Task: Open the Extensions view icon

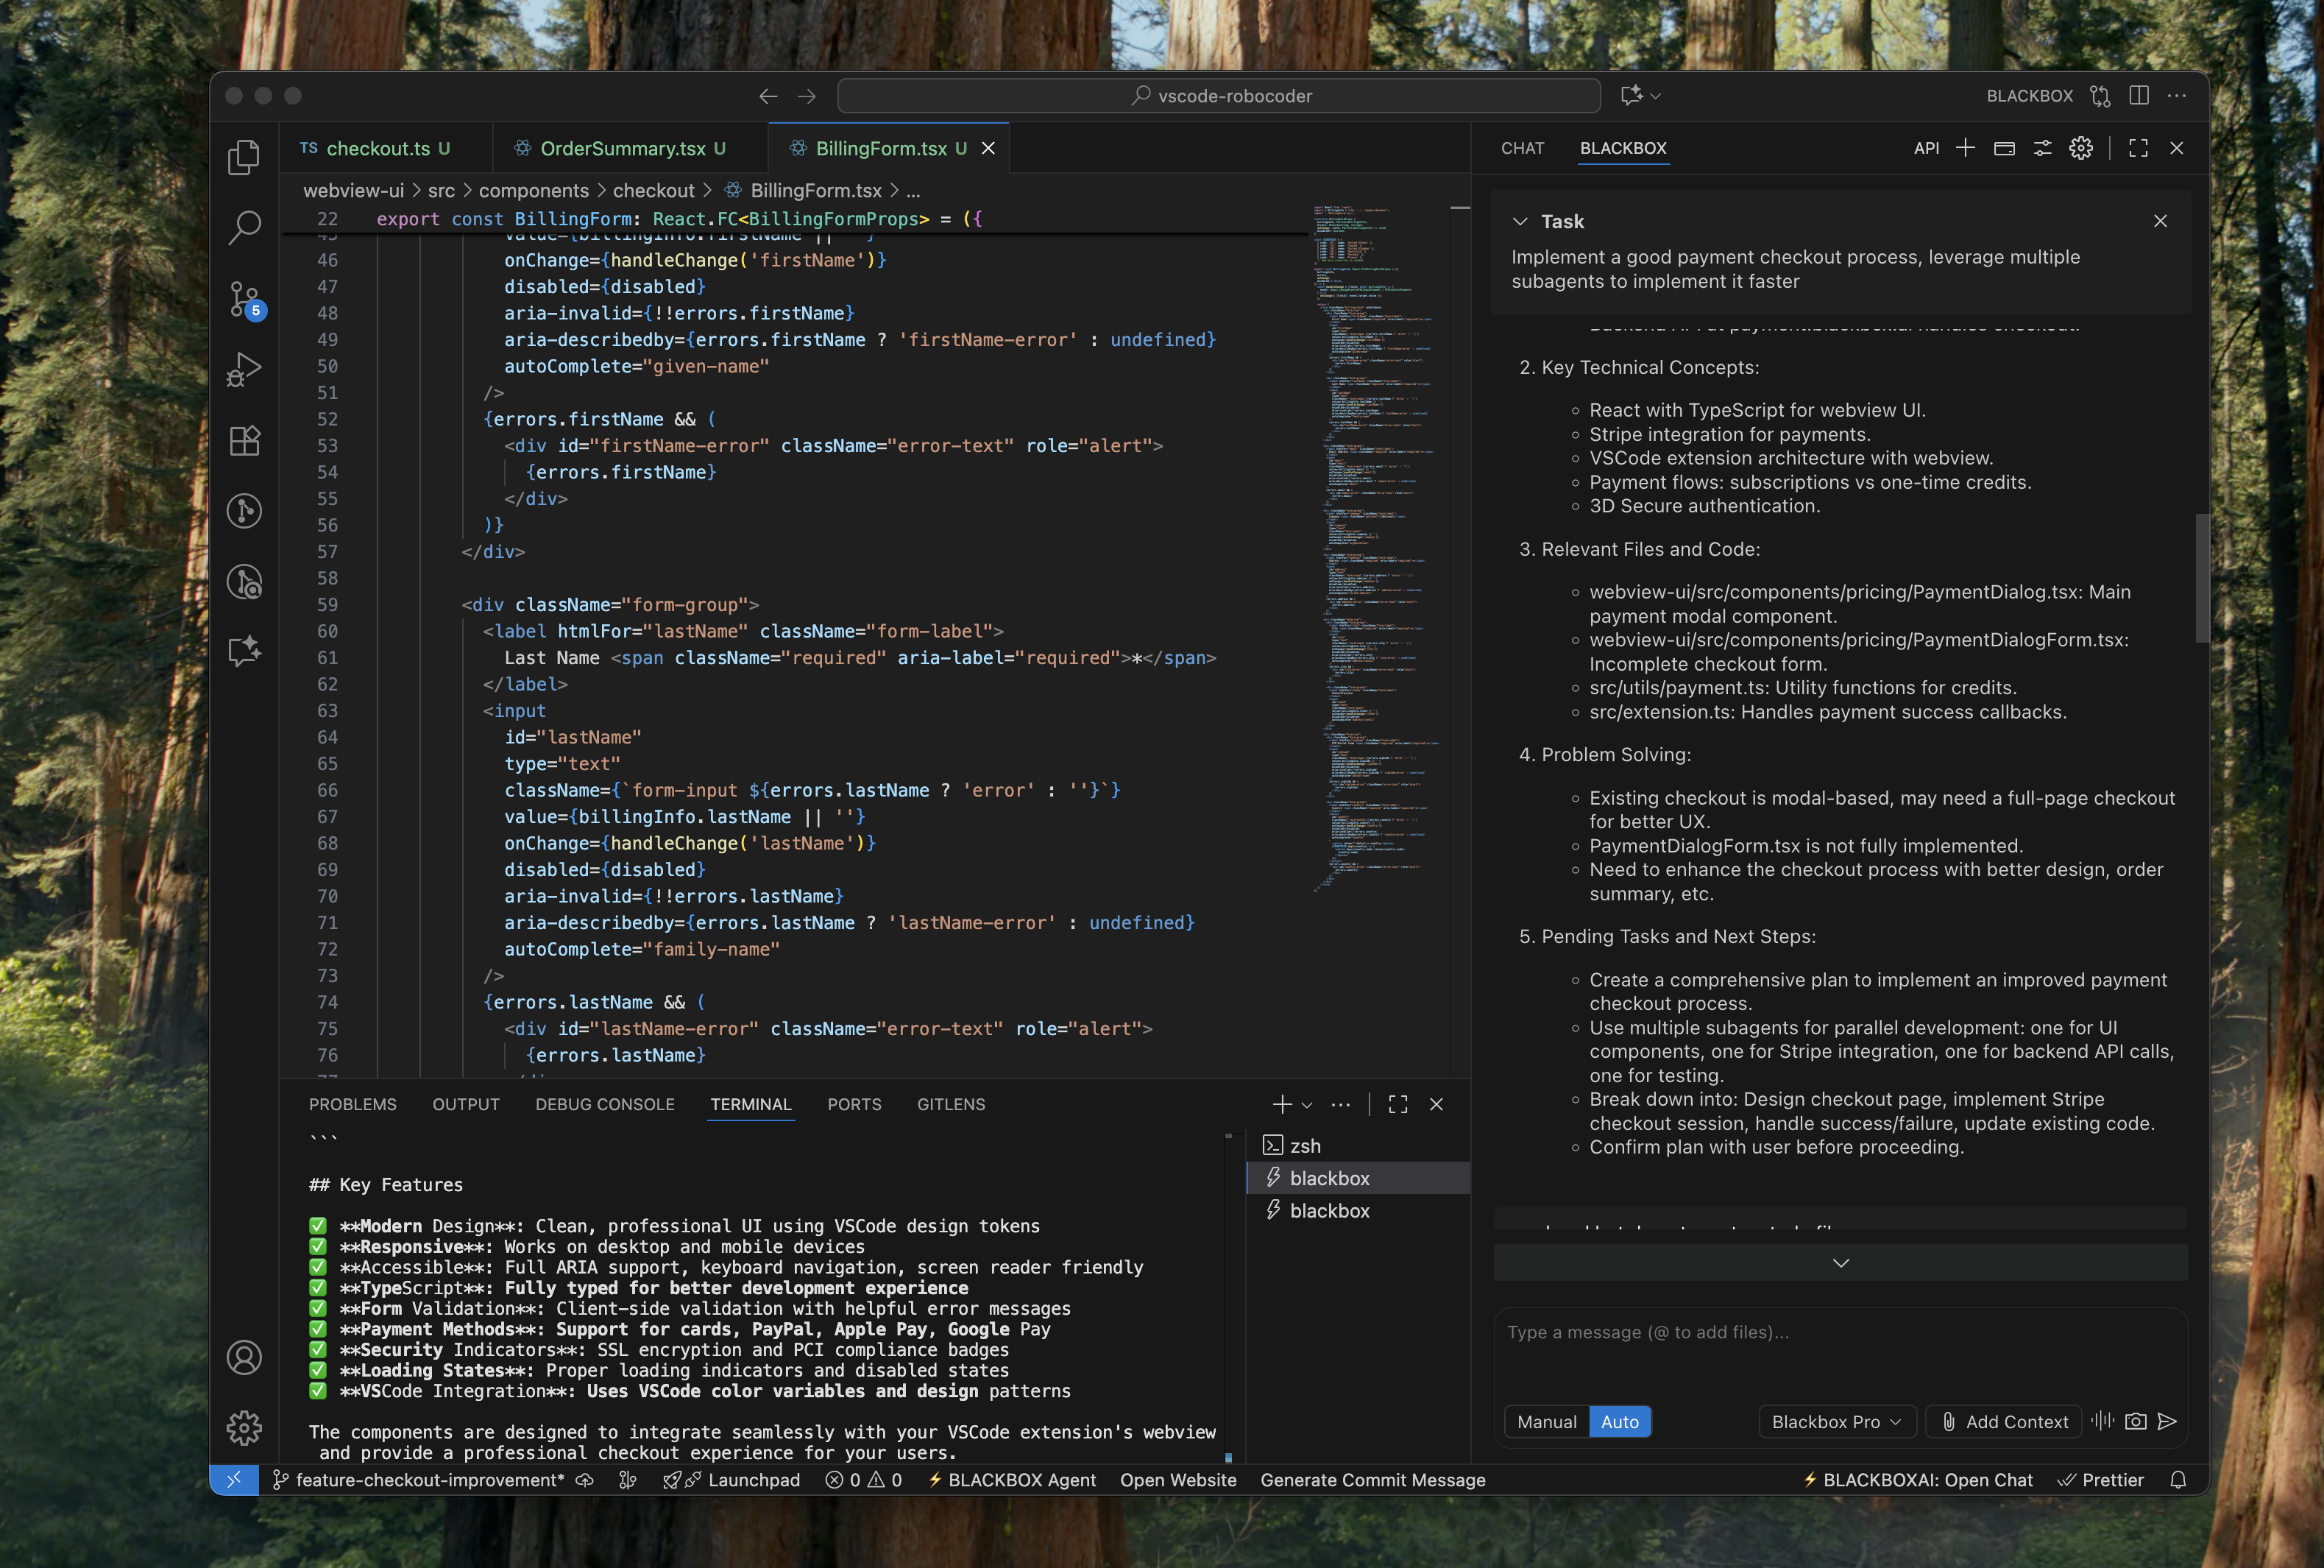Action: [244, 441]
